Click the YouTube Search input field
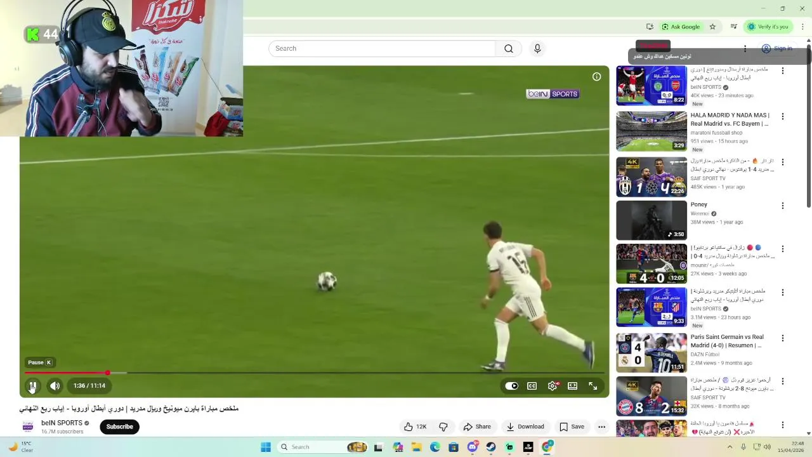The image size is (812, 457). [382, 48]
